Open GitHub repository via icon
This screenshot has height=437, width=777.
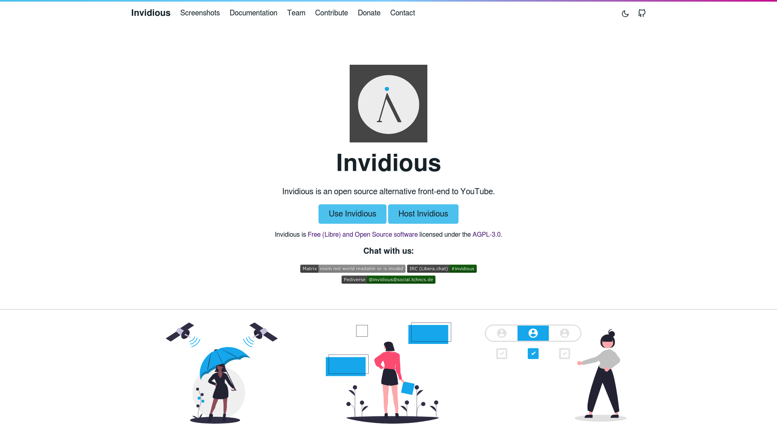641,13
